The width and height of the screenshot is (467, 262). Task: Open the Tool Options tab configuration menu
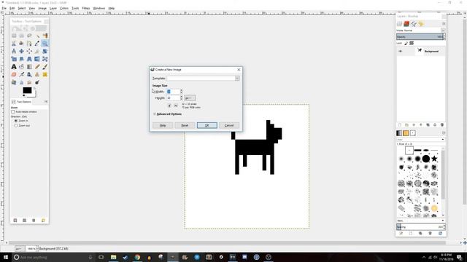[46, 102]
